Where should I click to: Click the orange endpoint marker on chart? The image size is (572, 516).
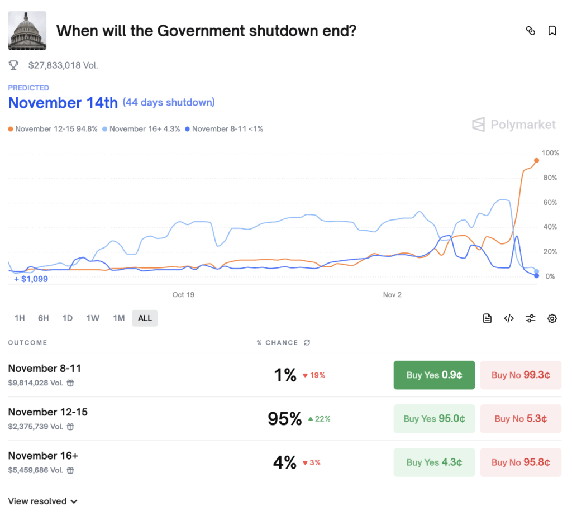[536, 161]
